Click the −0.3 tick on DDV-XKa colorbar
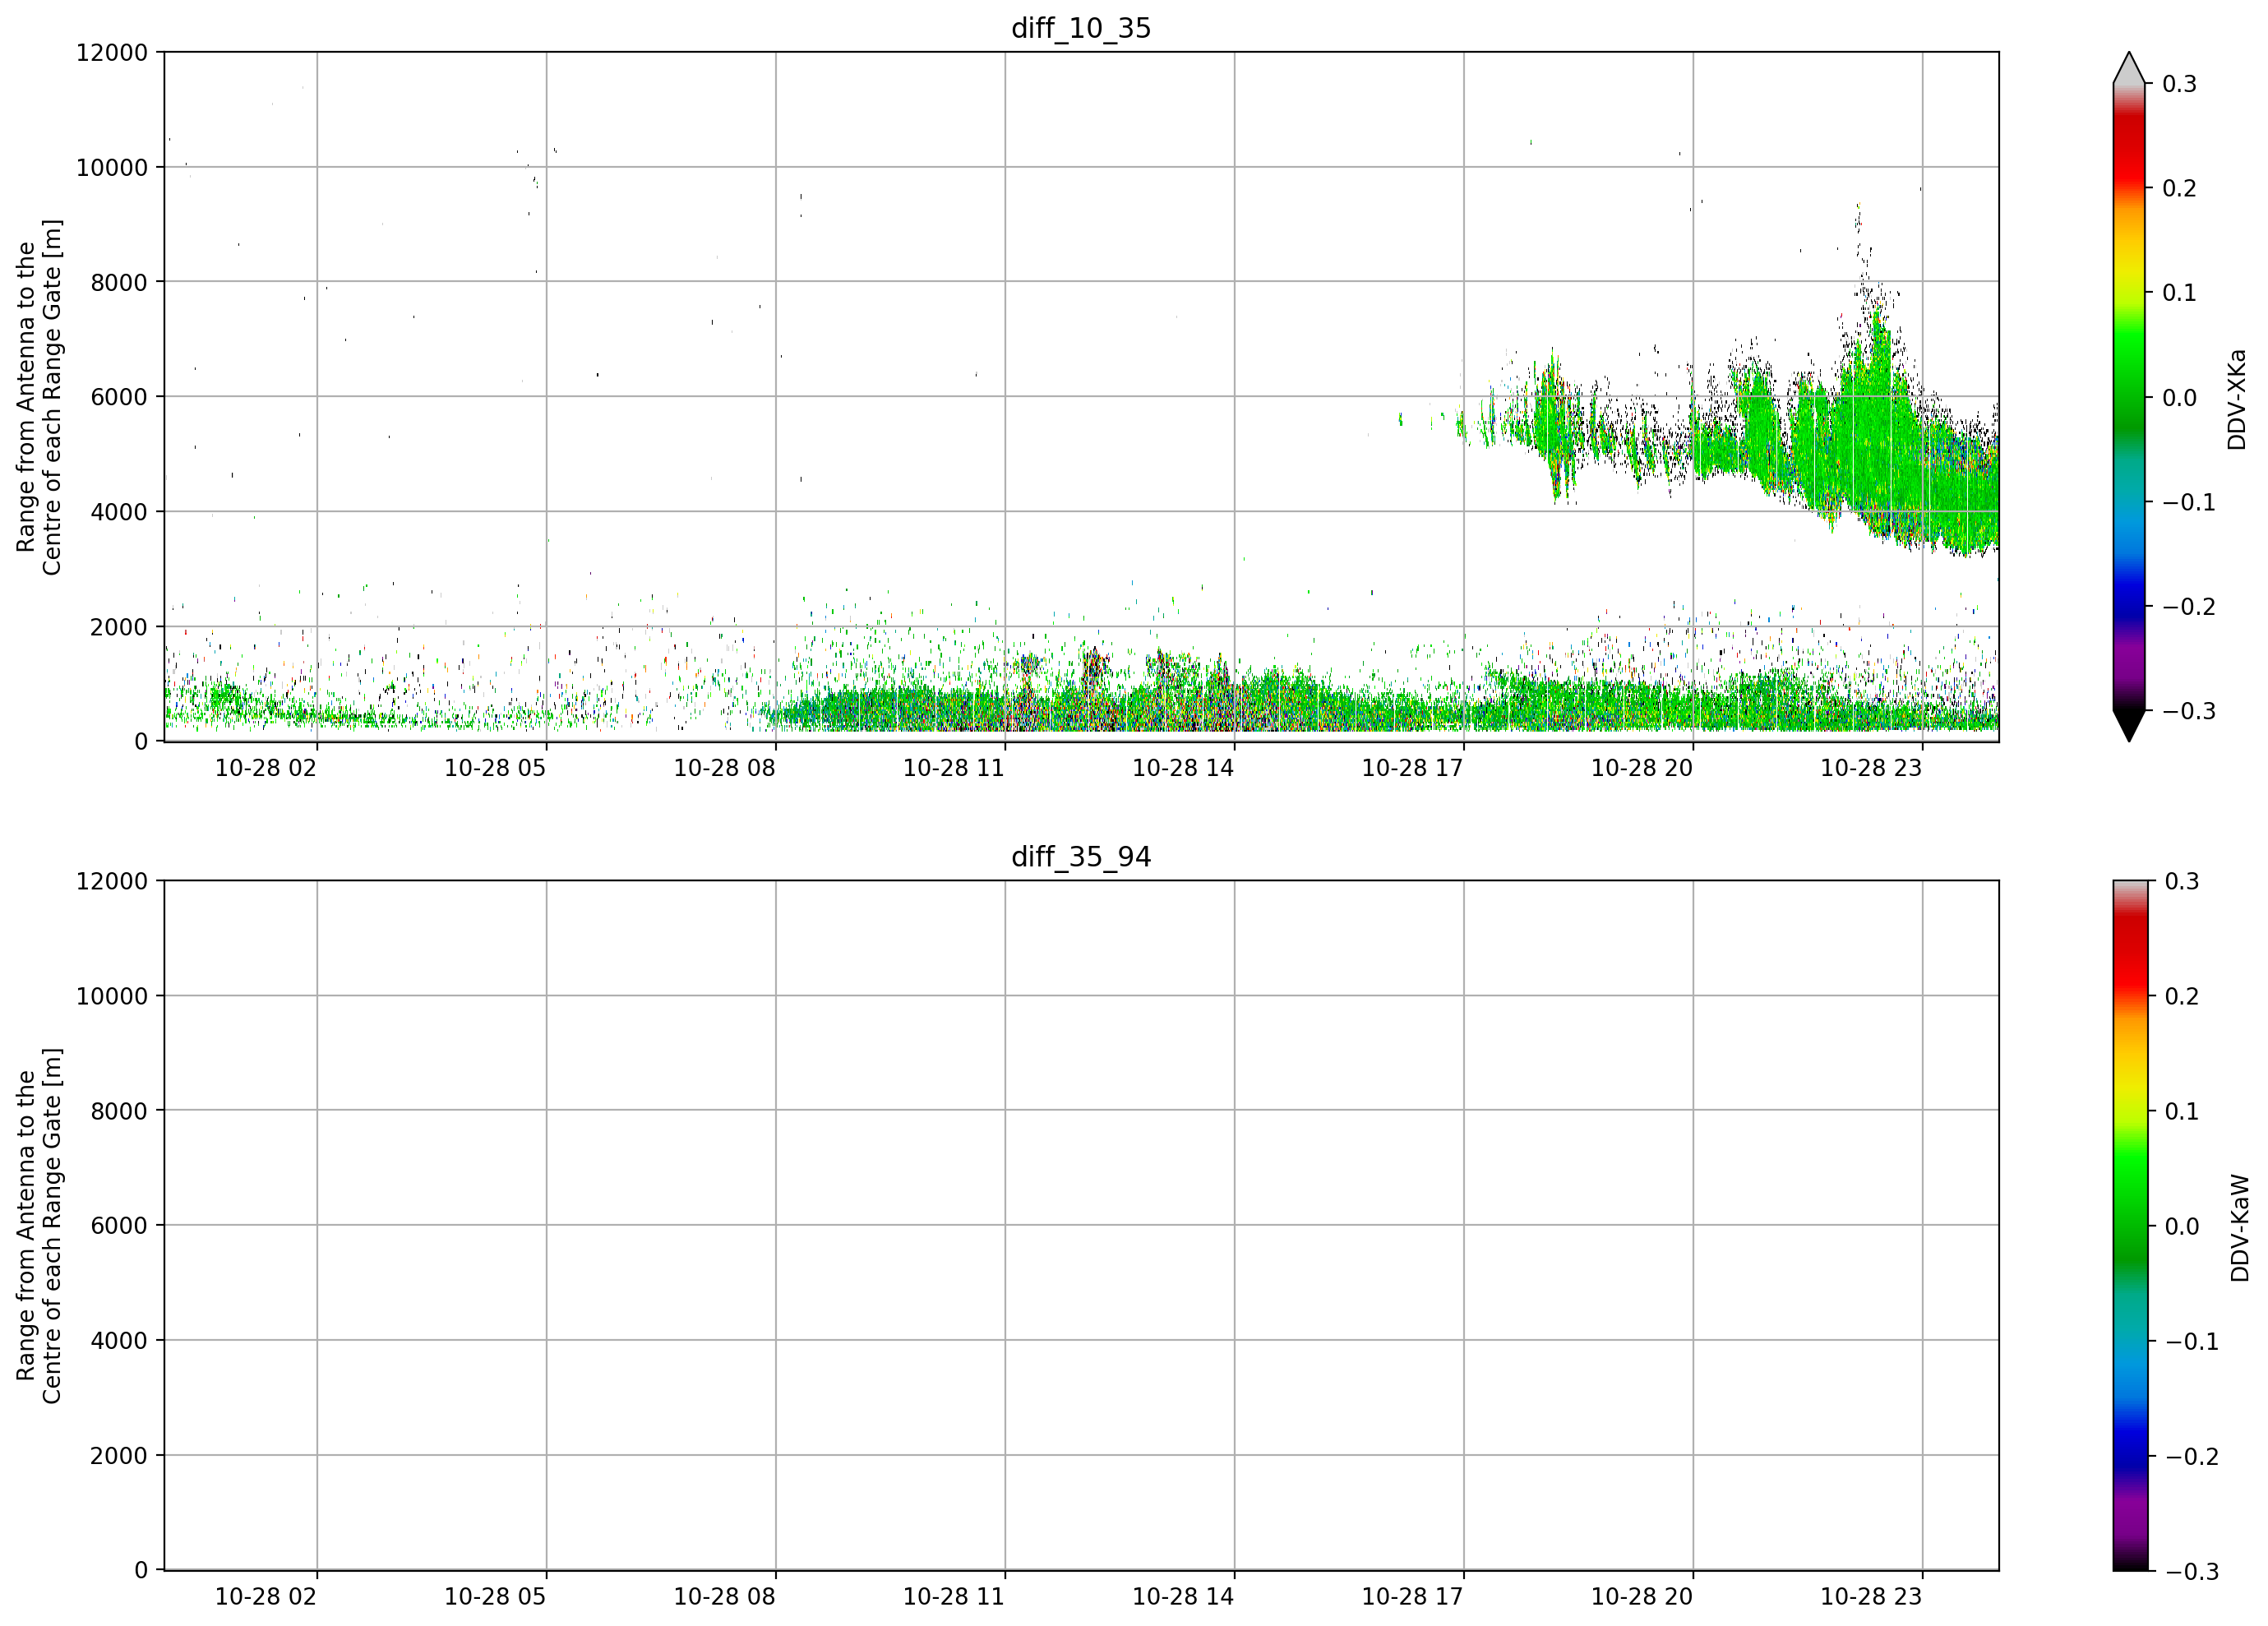This screenshot has width=2268, height=1626. click(2189, 711)
